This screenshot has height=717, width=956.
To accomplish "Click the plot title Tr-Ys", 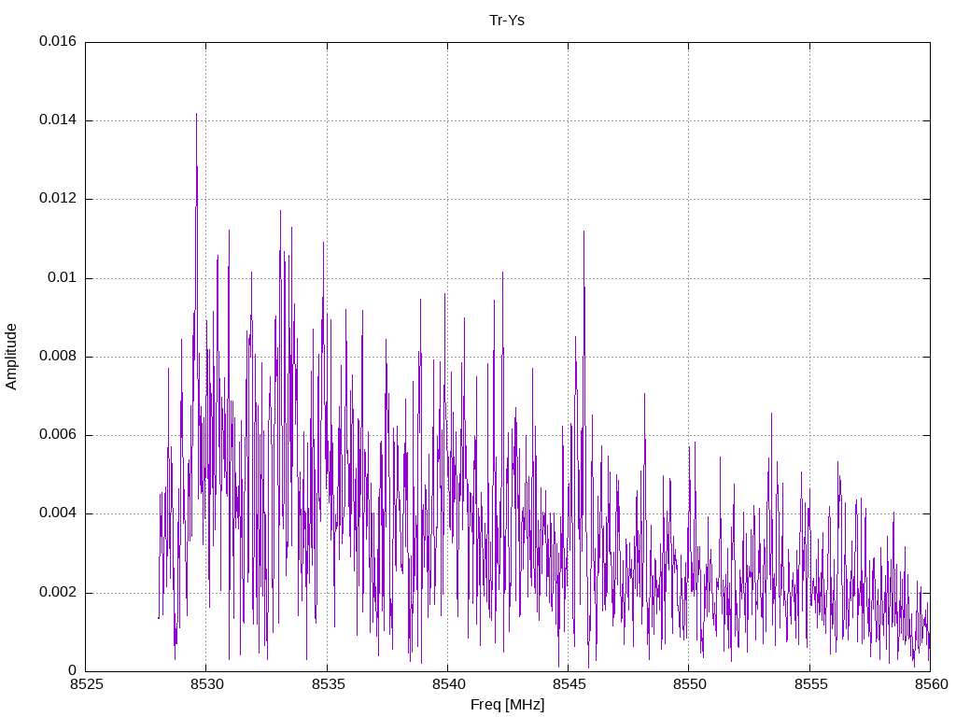I will tap(507, 21).
